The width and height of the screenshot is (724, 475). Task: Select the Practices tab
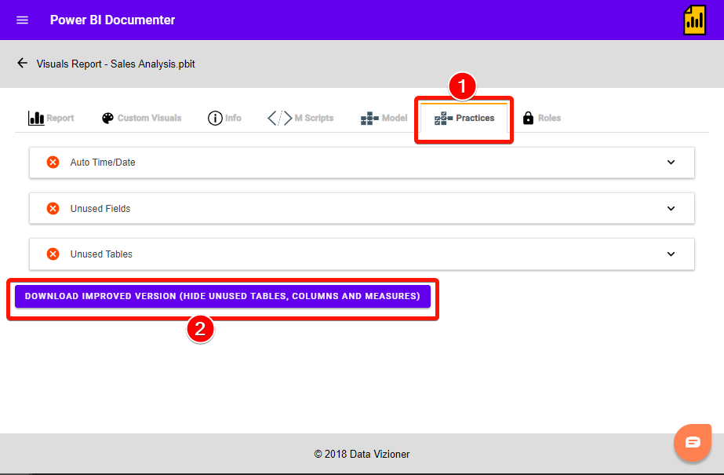pos(464,118)
